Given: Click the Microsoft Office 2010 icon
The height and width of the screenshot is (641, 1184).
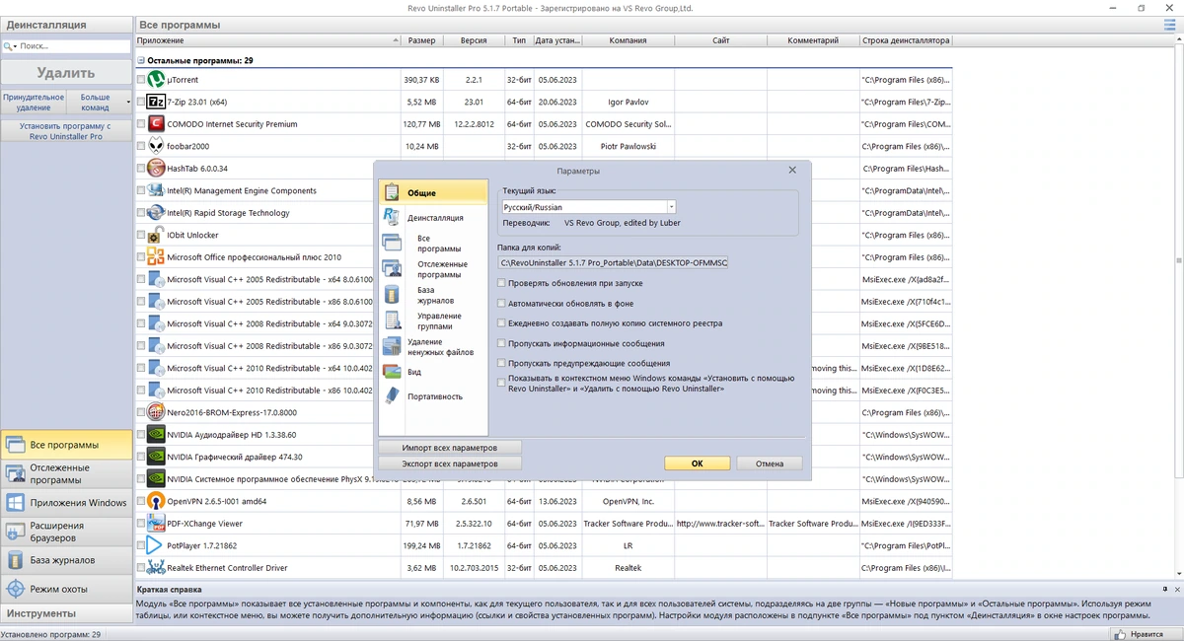Looking at the screenshot, I should point(155,256).
